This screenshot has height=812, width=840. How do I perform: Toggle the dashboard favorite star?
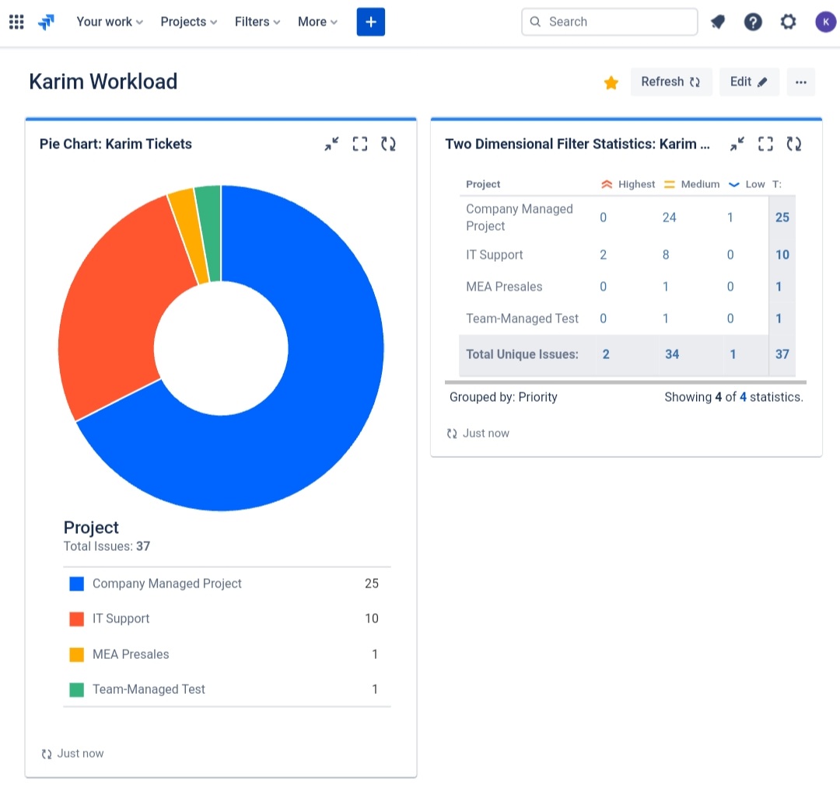(x=611, y=82)
